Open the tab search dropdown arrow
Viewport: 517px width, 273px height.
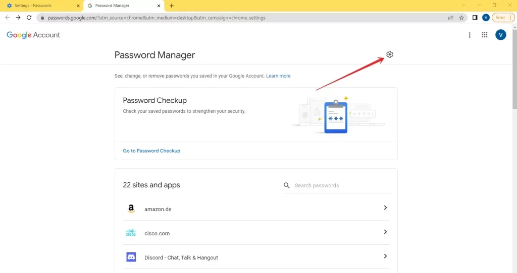tap(463, 5)
